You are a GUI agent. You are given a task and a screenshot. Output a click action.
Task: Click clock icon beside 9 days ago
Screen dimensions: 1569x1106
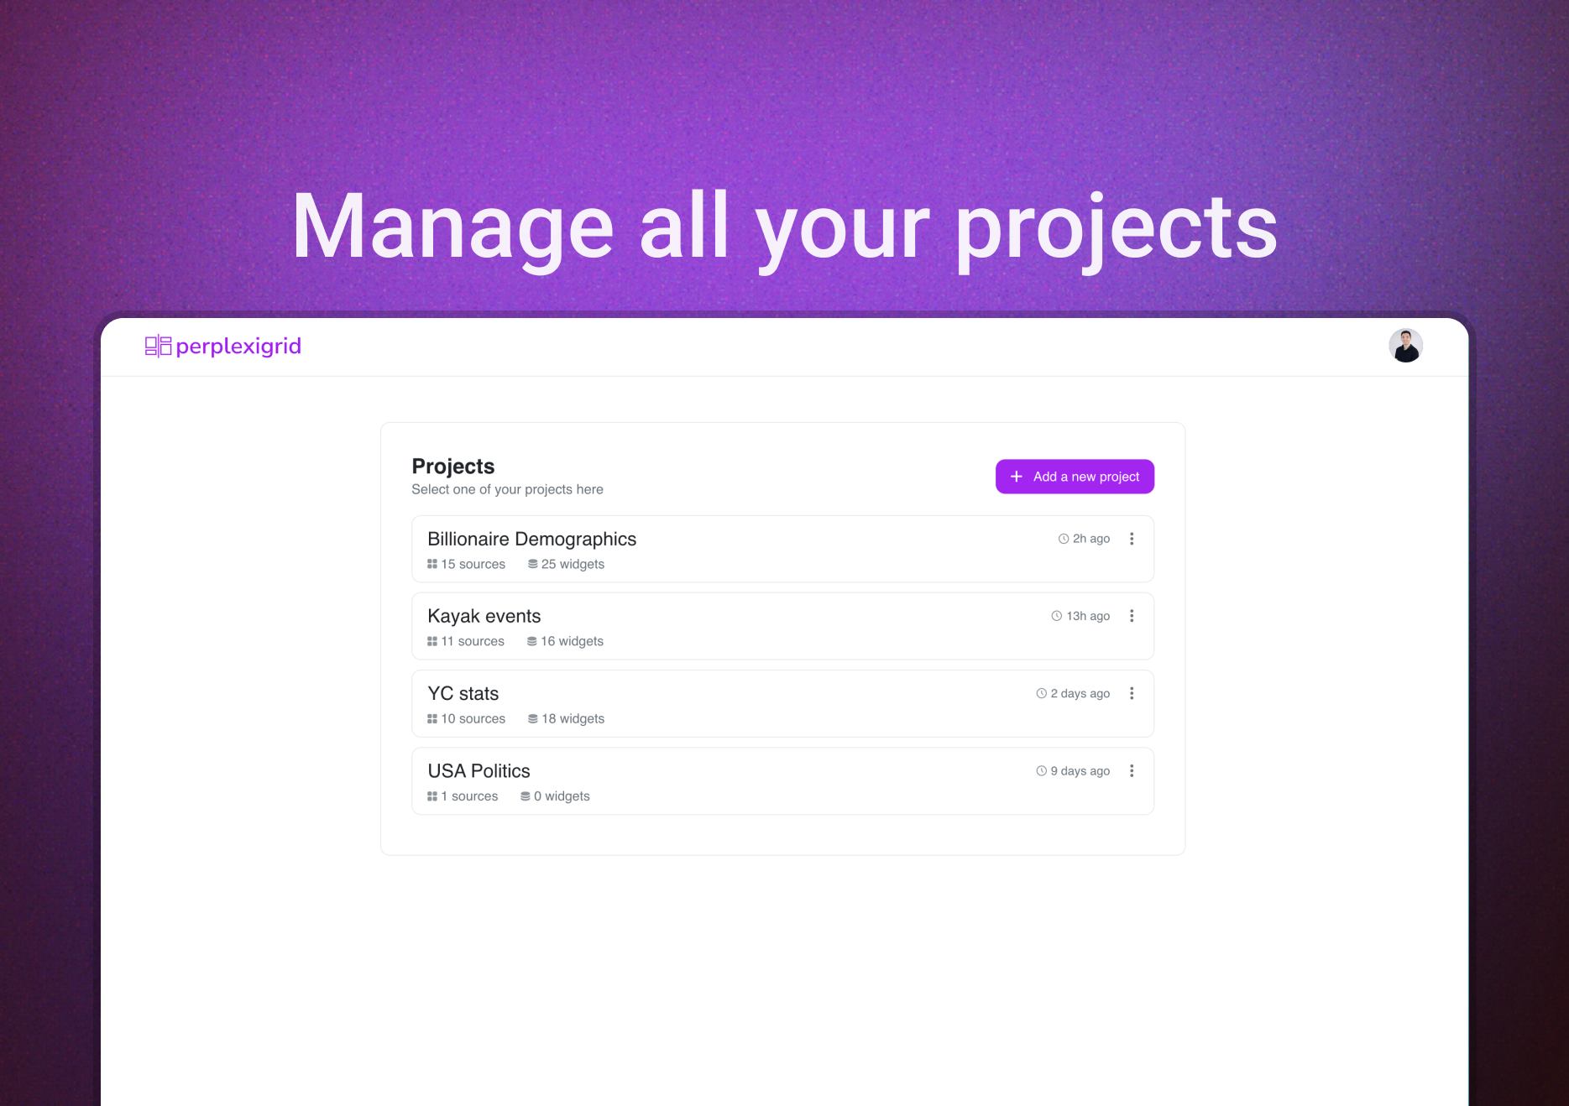coord(1042,770)
